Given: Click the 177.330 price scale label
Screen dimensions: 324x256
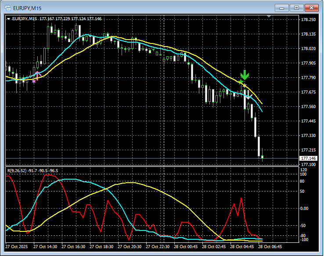Looking at the screenshot, I should pyautogui.click(x=308, y=136).
